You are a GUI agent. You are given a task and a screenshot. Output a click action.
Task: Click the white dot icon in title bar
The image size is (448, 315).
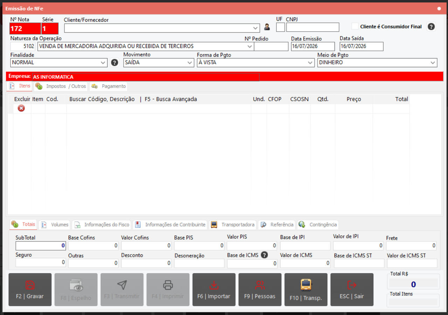coord(439,9)
